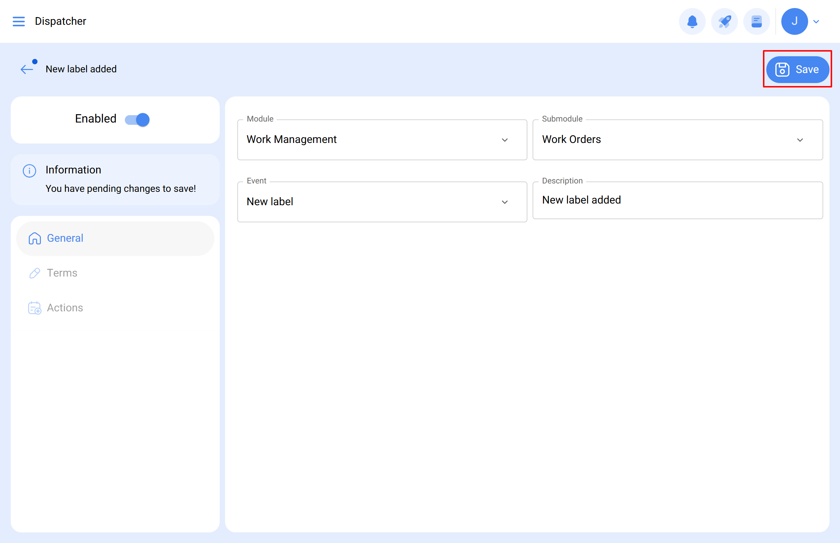Viewport: 840px width, 543px height.
Task: Open the hamburger menu next to Dispatcher
Action: [x=19, y=21]
